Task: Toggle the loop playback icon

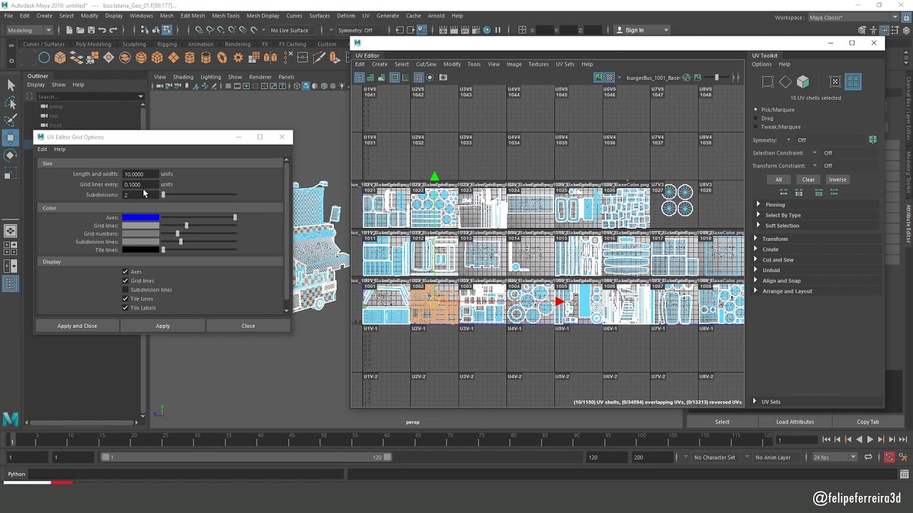Action: (x=868, y=457)
